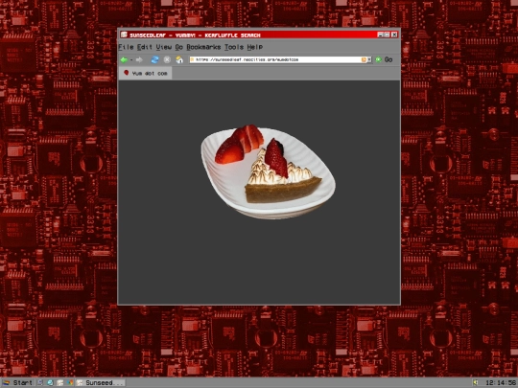Expand the address bar URL dropdown
This screenshot has width=518, height=388.
coord(369,59)
